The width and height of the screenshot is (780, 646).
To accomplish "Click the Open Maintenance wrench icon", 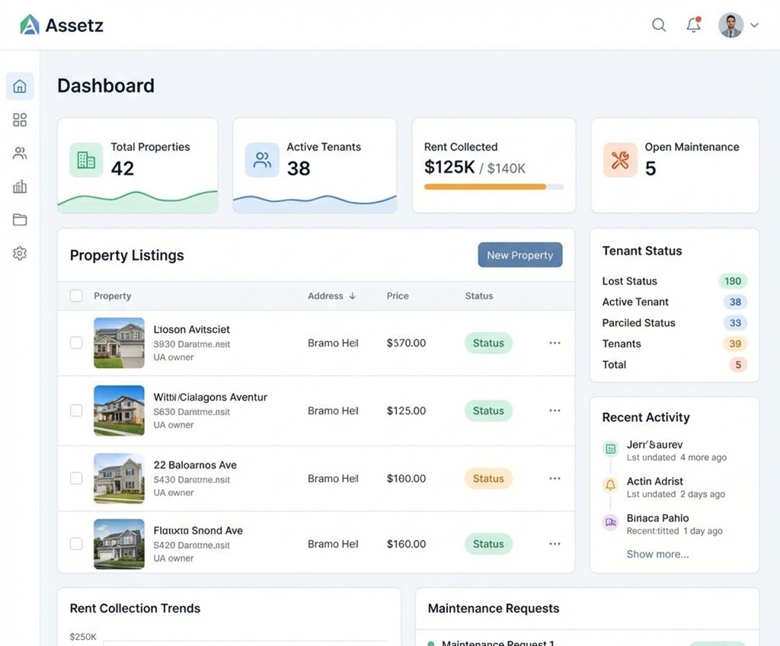I will (620, 160).
